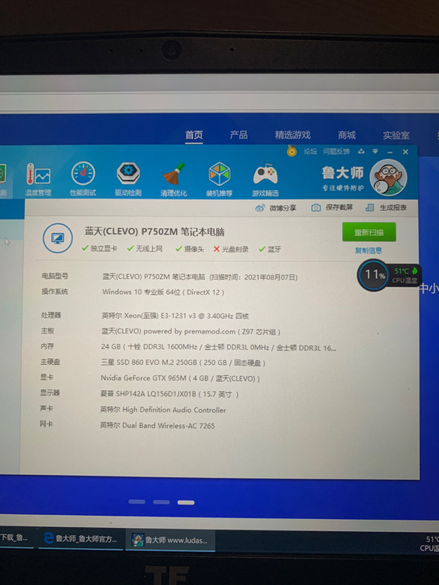Click 保存截屏 save screenshot label

click(x=339, y=207)
